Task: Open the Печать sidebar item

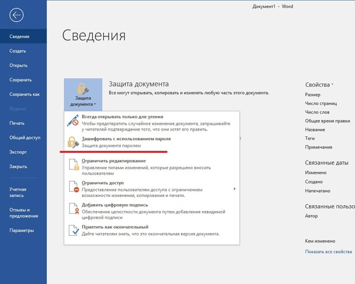Action: pos(23,123)
